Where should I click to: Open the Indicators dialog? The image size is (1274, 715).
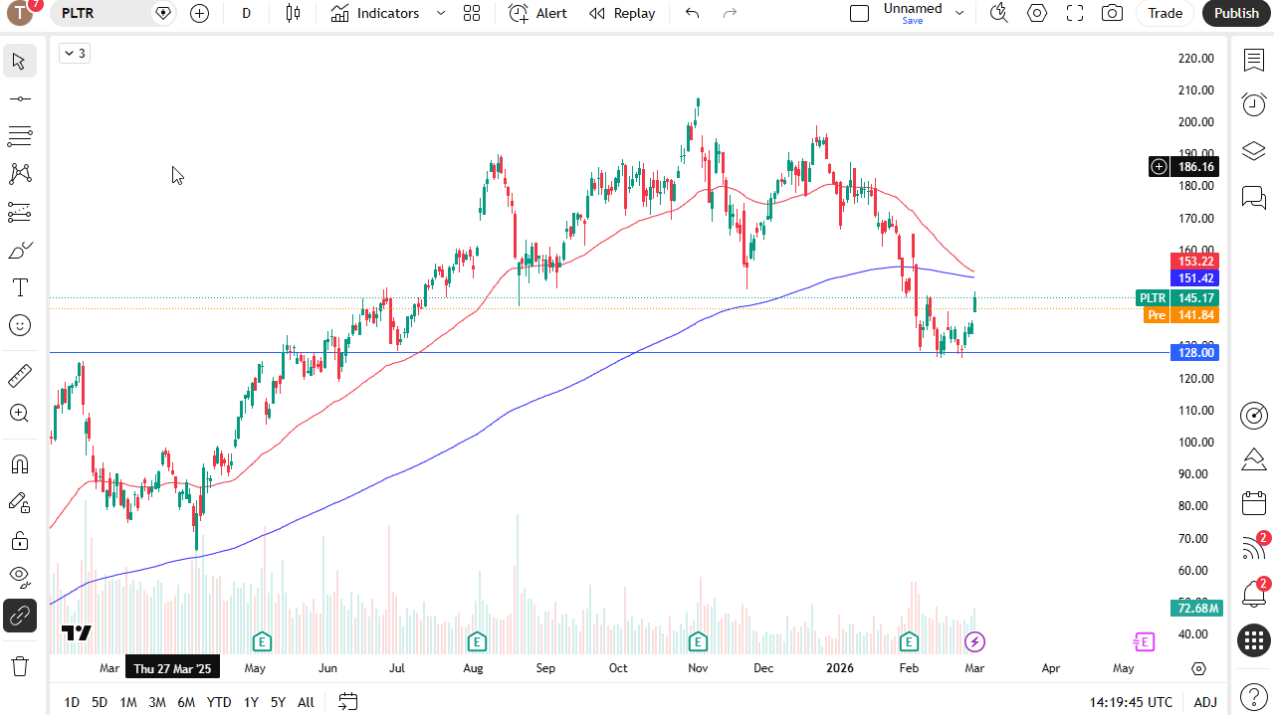(375, 13)
